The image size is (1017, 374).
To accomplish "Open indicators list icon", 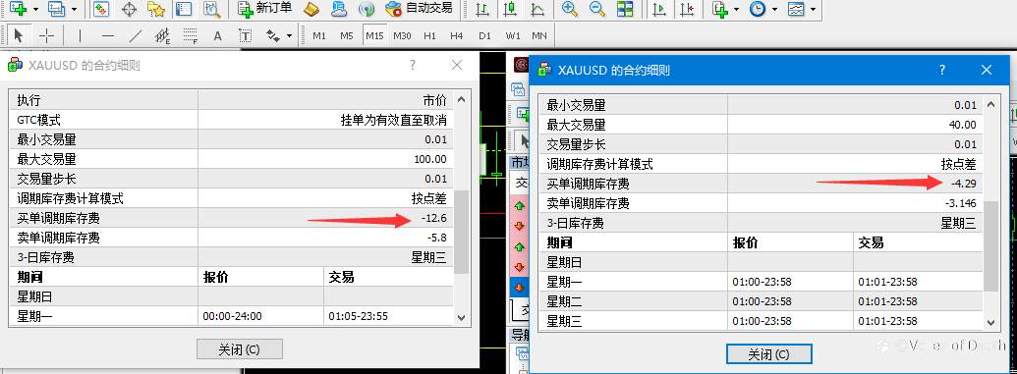I will [x=720, y=9].
